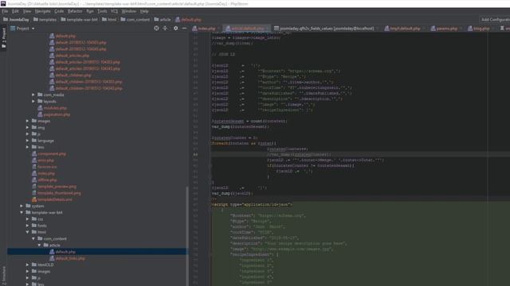Image resolution: width=510 pixels, height=286 pixels.
Task: Open the Code menu
Action: [59, 11]
